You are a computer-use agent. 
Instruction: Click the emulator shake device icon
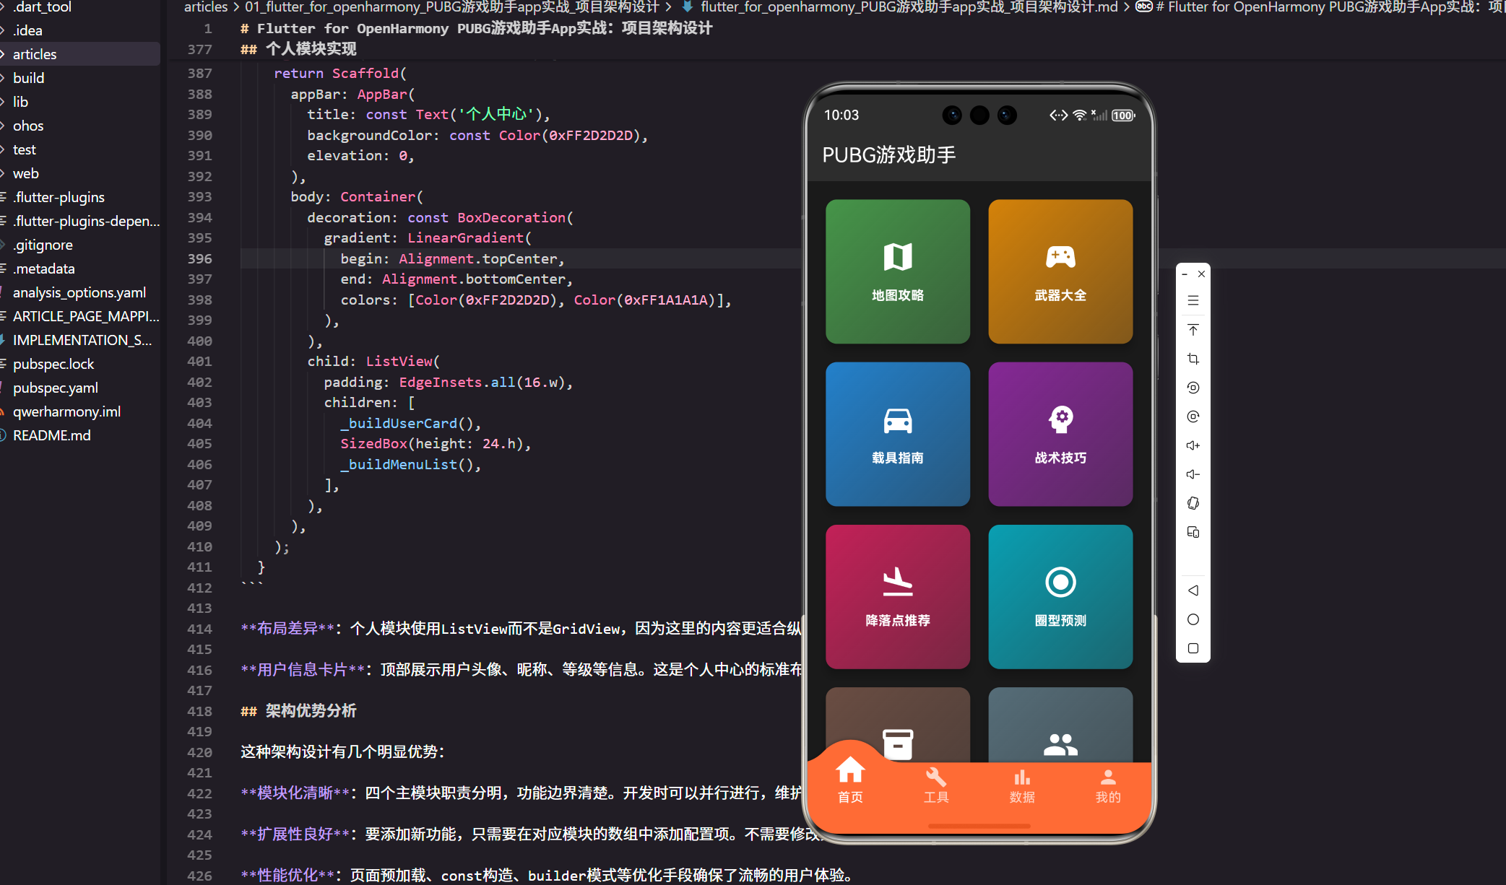pyautogui.click(x=1193, y=503)
